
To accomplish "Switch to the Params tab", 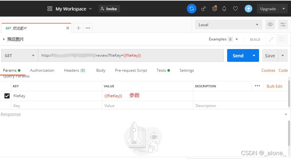I will coord(11,70).
